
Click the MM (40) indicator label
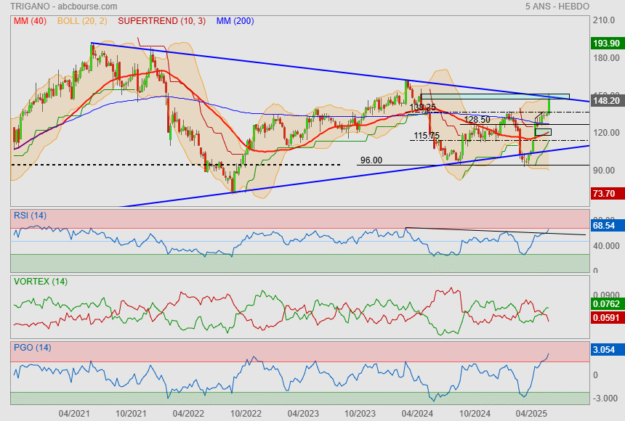point(30,21)
